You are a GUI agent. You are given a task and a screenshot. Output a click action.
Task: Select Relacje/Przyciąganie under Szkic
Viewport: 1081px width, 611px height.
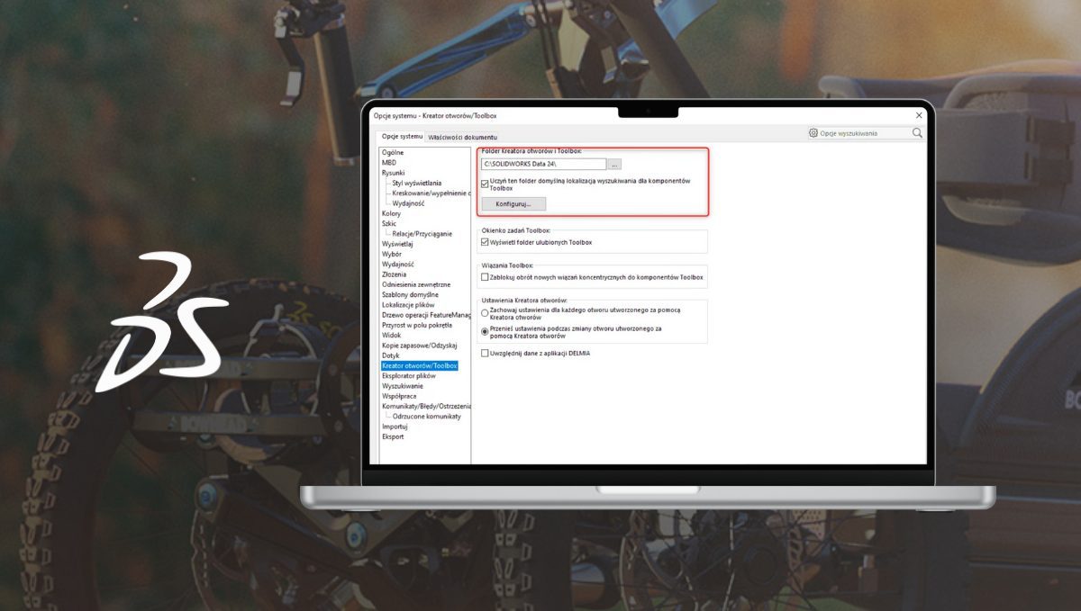422,234
